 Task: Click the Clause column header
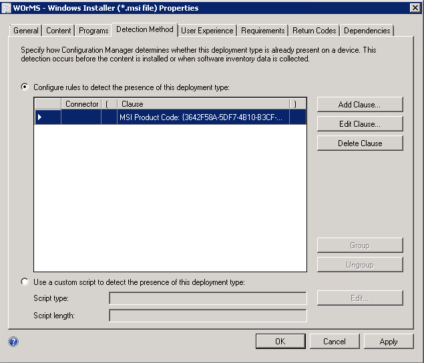click(203, 104)
